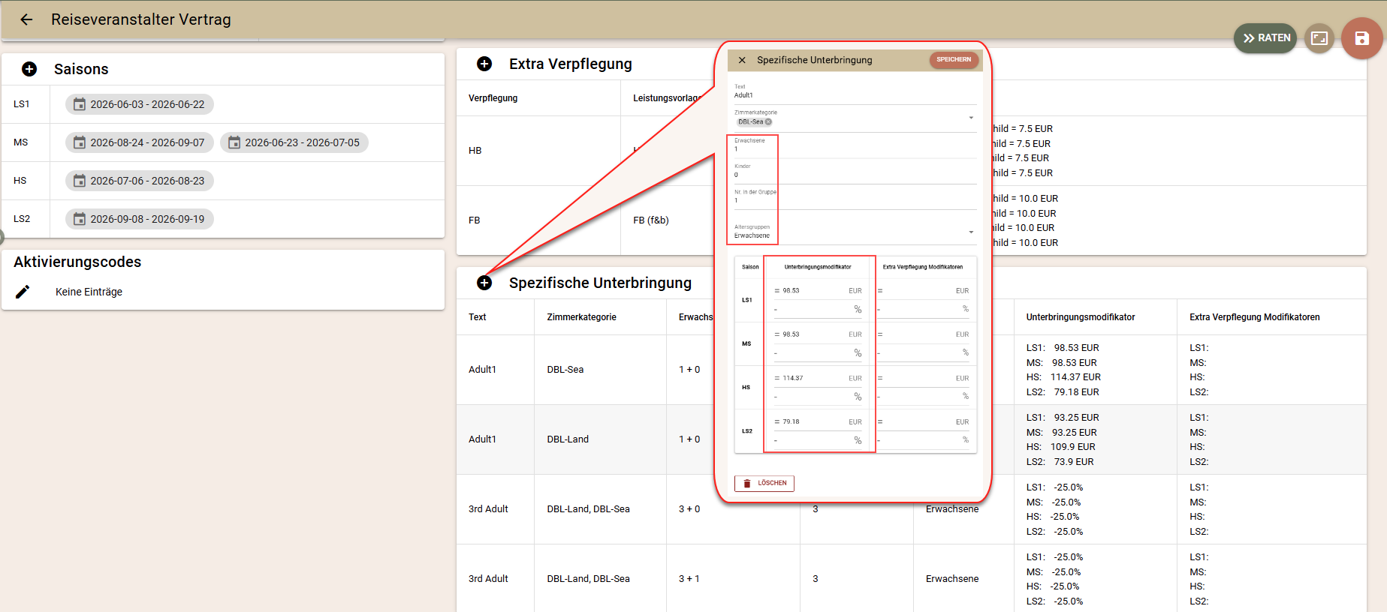Add entry with Extra Verpflegung plus icon
The width and height of the screenshot is (1387, 612).
(484, 64)
